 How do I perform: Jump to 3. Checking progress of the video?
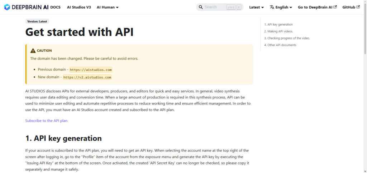point(287,38)
